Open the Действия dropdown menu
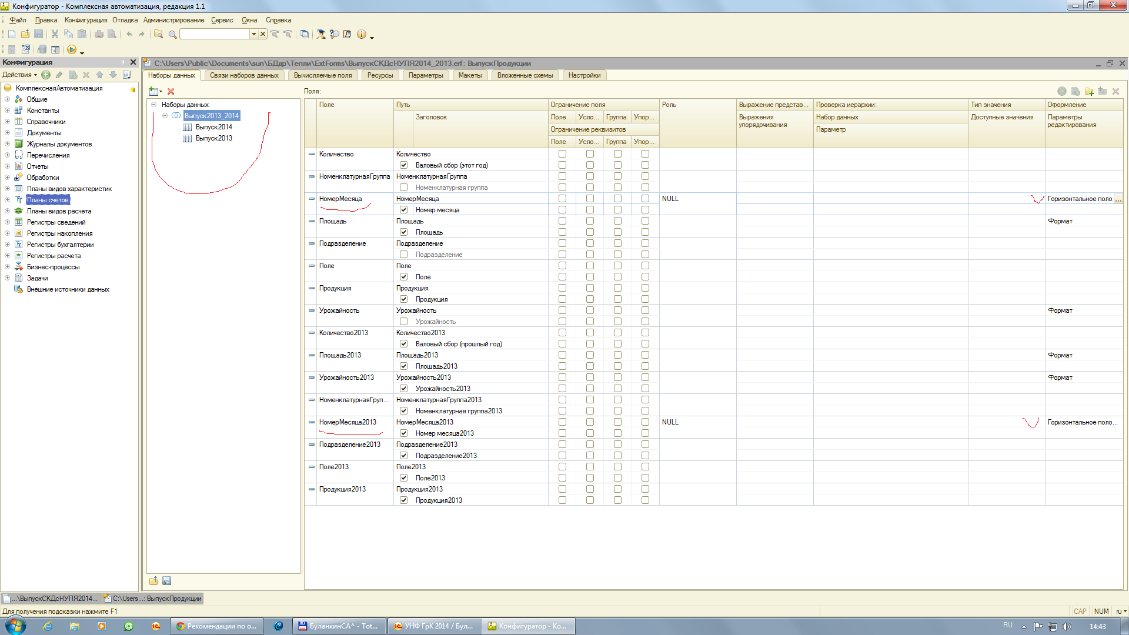1129x635 pixels. pyautogui.click(x=19, y=75)
